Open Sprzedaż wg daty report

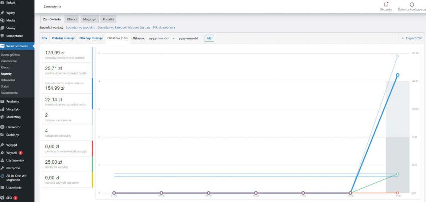click(51, 27)
